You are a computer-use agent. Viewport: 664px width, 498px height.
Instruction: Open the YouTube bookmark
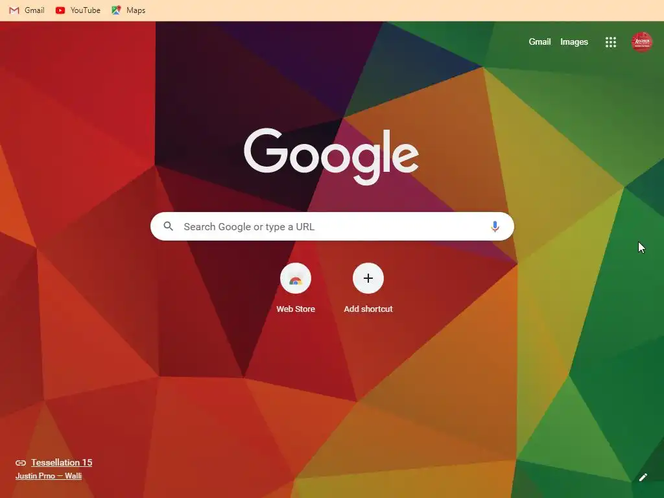click(x=78, y=10)
